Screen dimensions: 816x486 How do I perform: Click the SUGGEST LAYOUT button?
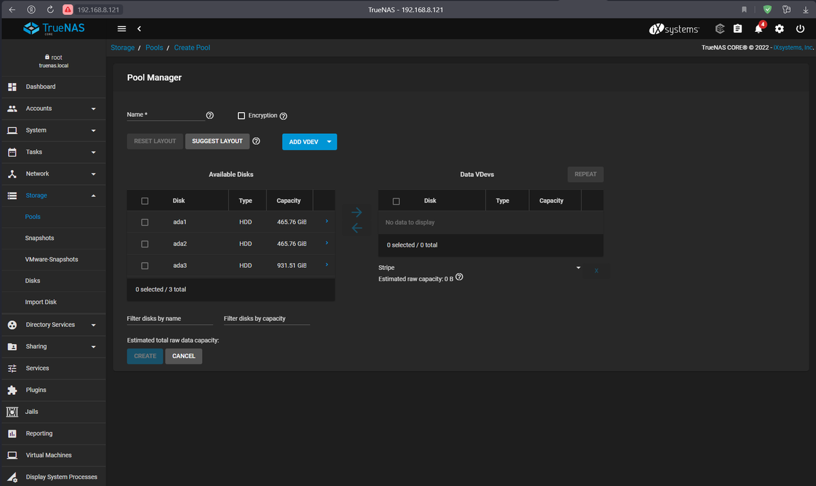click(x=217, y=141)
